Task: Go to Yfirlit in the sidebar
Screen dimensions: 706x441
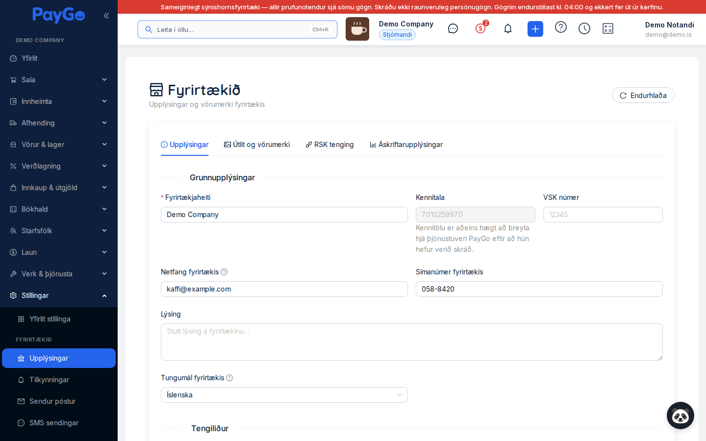Action: (59, 58)
